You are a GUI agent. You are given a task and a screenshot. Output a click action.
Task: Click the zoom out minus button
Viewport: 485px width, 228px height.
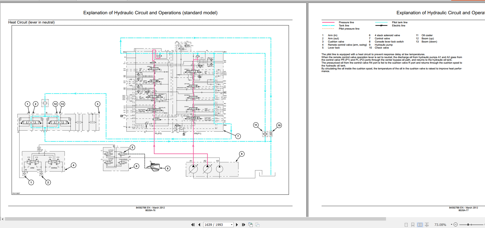pyautogui.click(x=455, y=225)
